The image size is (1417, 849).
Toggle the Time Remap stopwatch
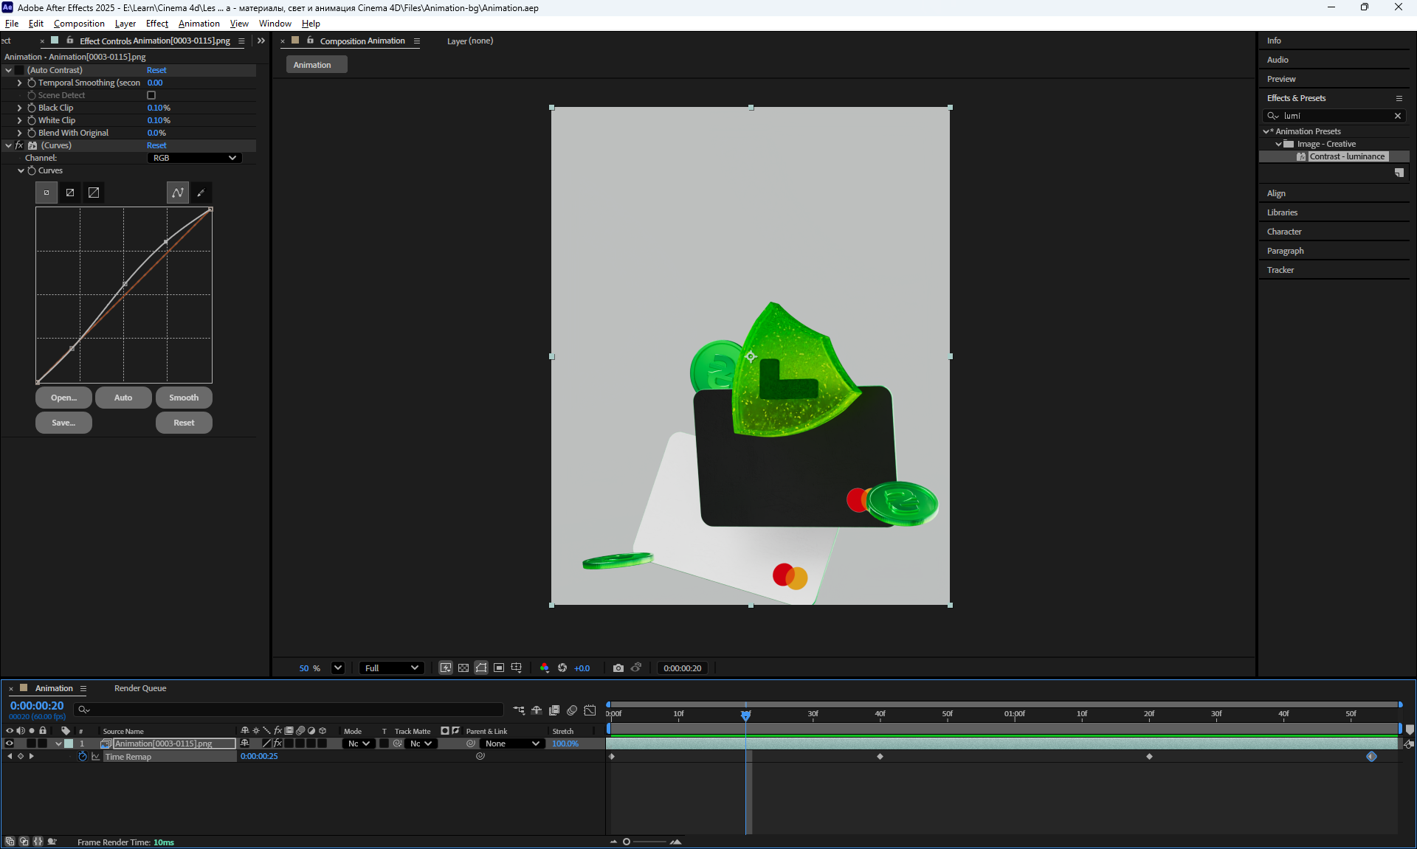[83, 757]
